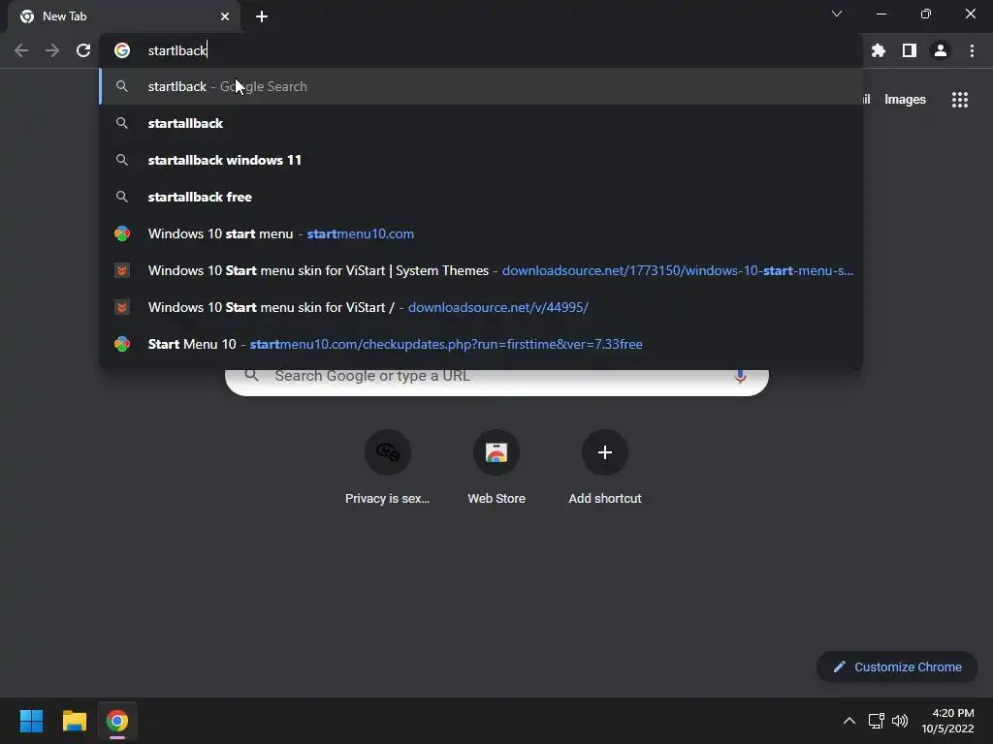Choose 'startallback windows 11' suggestion
993x744 pixels.
(481, 160)
